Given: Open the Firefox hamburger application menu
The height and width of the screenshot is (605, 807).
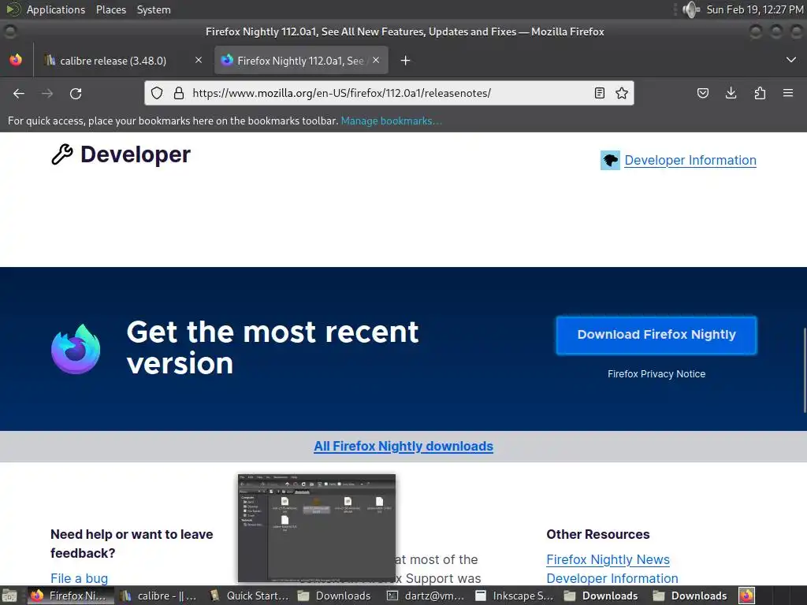Looking at the screenshot, I should (788, 93).
